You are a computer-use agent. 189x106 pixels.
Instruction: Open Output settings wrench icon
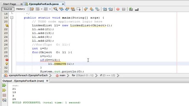pos(4,100)
